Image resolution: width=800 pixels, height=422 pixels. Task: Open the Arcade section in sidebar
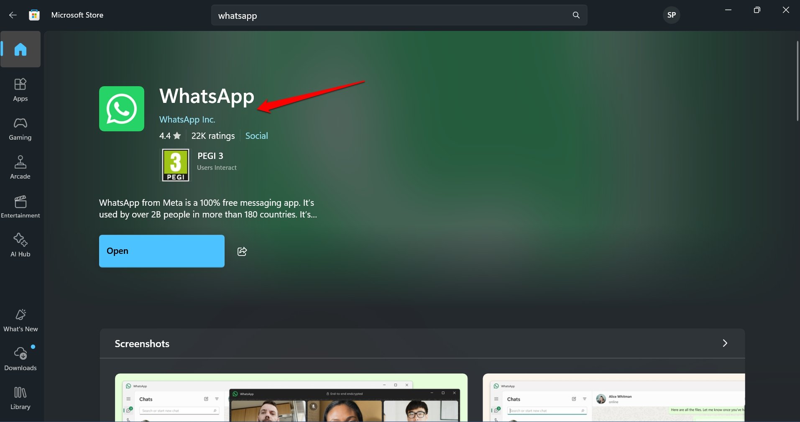point(20,167)
